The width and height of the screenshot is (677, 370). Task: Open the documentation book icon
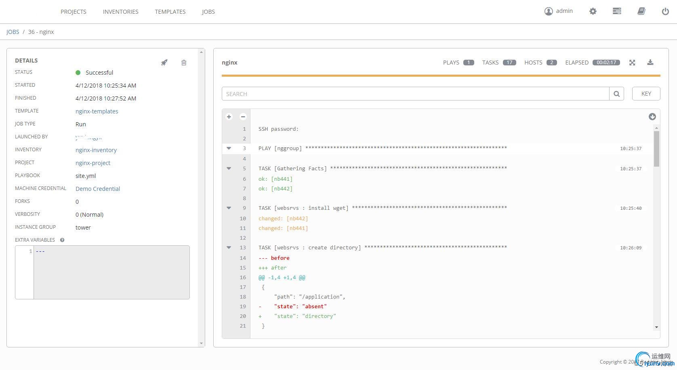point(641,11)
